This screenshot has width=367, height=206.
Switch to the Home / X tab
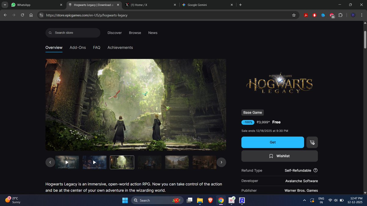point(150,5)
